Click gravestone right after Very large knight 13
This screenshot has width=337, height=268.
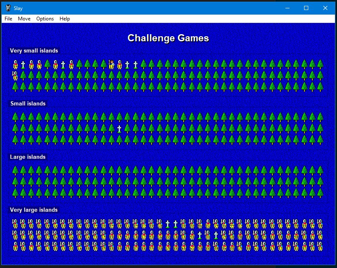pos(167,224)
